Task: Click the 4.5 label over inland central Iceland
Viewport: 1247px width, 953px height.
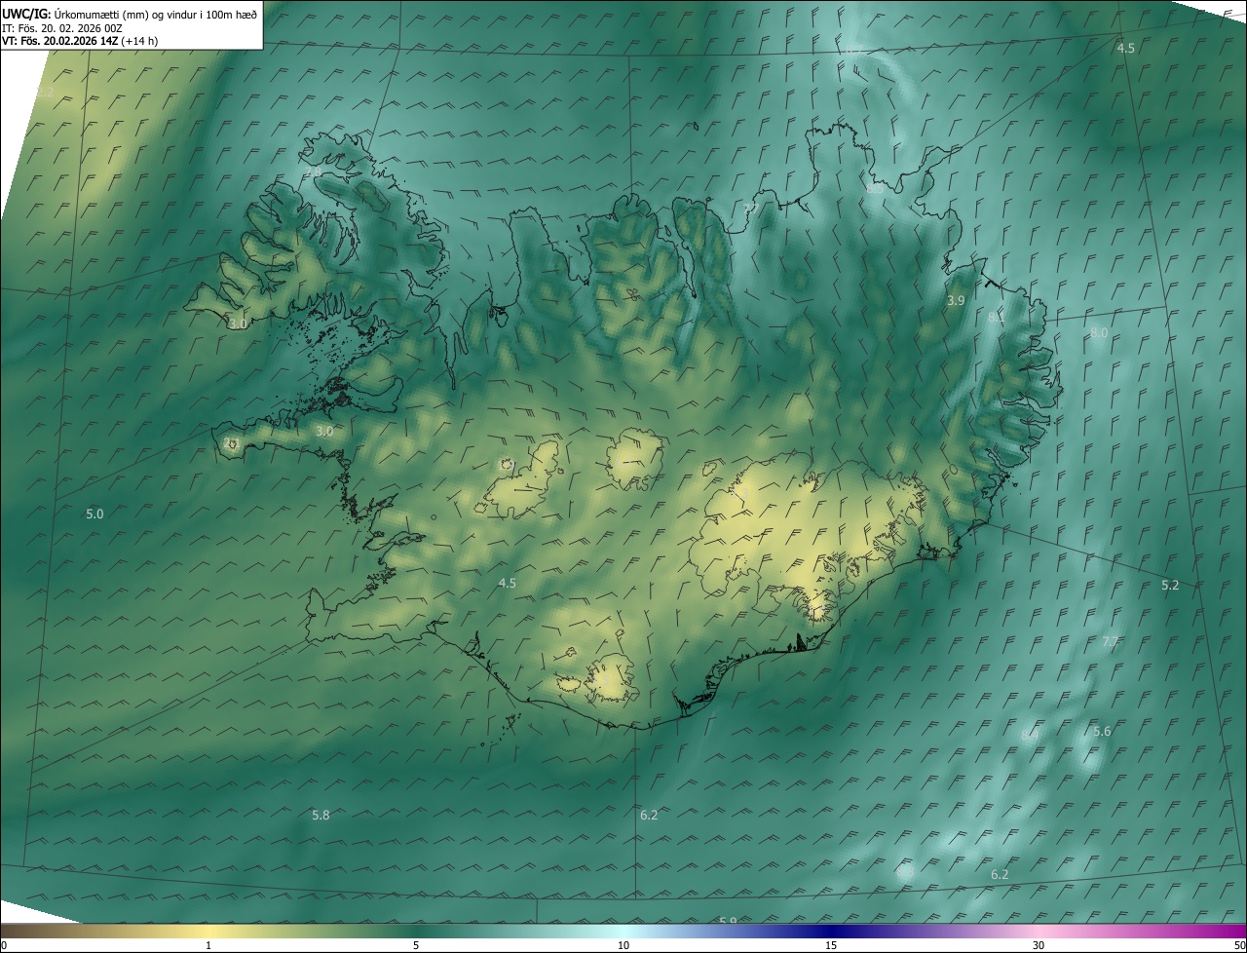Action: click(508, 583)
